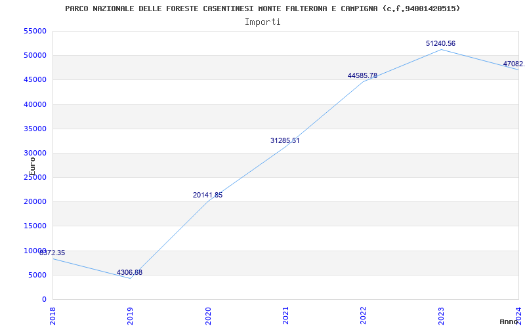The image size is (525, 328).
Task: Click the 0 y-axis tick label
Action: [x=44, y=299]
